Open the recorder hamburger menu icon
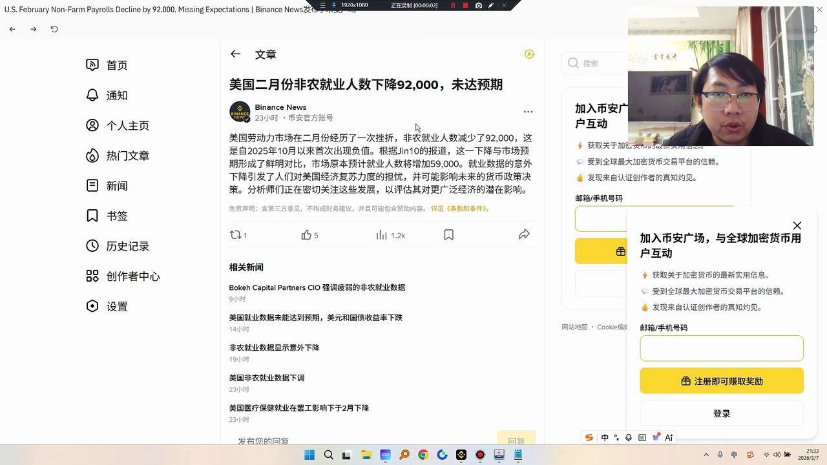This screenshot has width=827, height=465. coord(323,5)
